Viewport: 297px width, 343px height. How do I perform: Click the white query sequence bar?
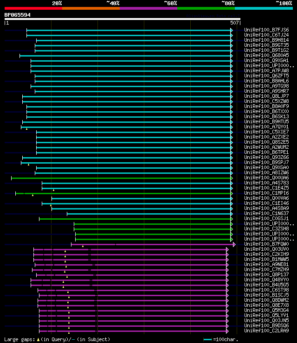123,19
